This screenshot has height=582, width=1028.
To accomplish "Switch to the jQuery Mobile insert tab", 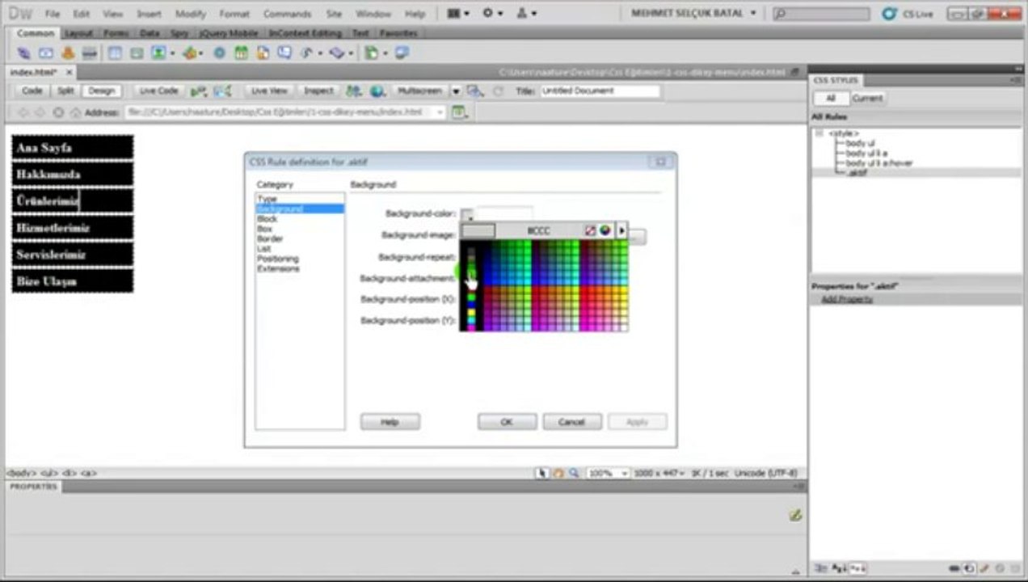I will [229, 33].
